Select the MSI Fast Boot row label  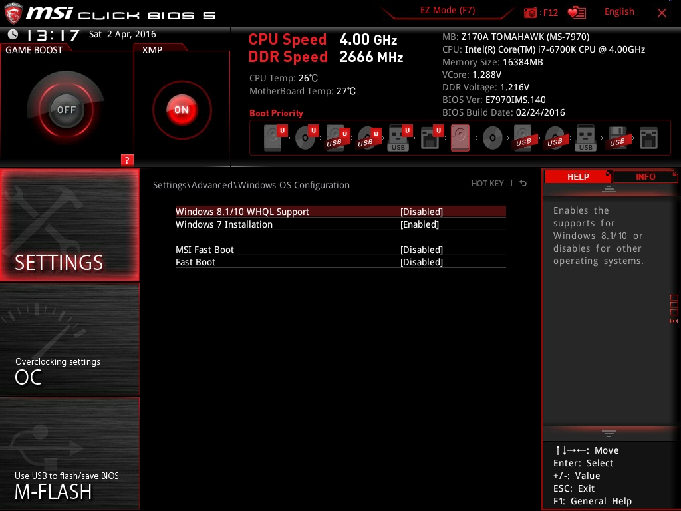205,250
